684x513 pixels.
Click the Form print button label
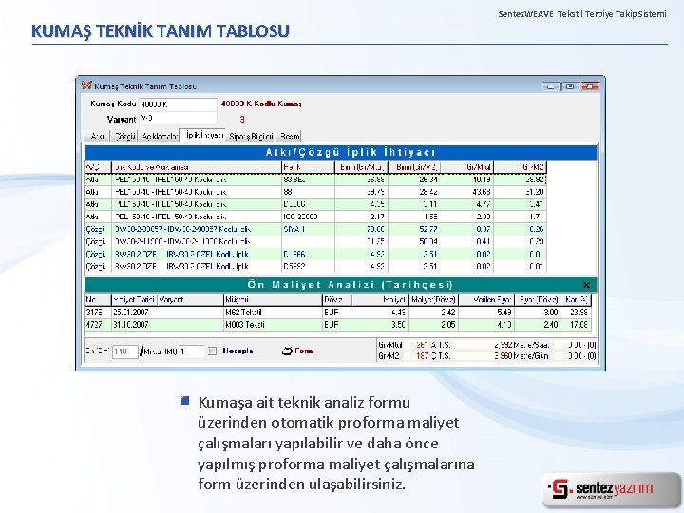(304, 351)
